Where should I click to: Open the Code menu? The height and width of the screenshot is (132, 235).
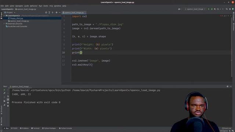click(26, 6)
